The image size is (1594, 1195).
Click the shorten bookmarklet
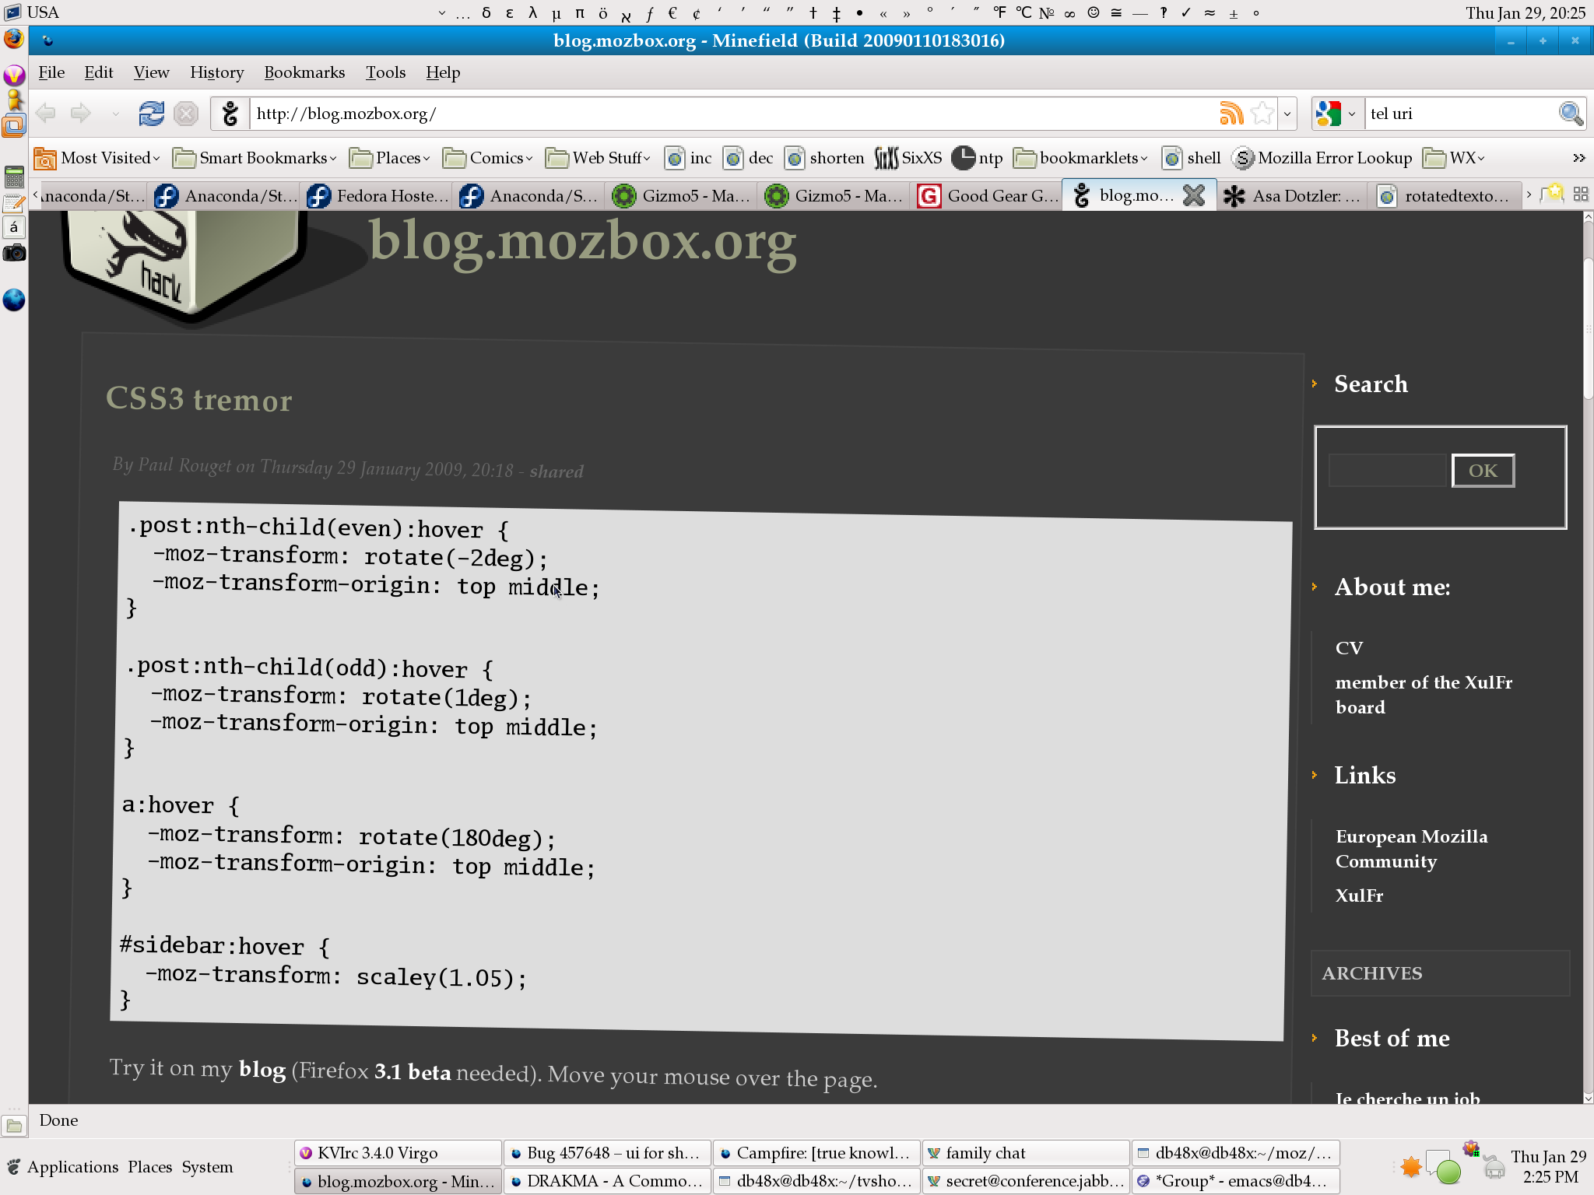point(824,158)
